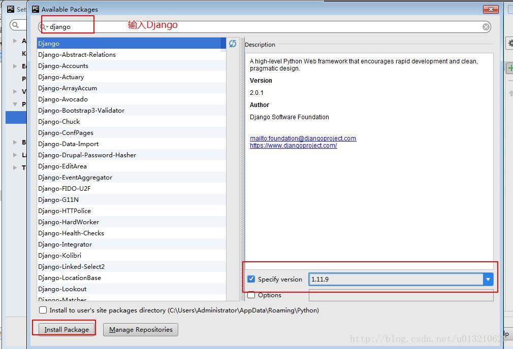Select Django-G11N in the list
This screenshot has height=349, width=513.
pos(132,199)
